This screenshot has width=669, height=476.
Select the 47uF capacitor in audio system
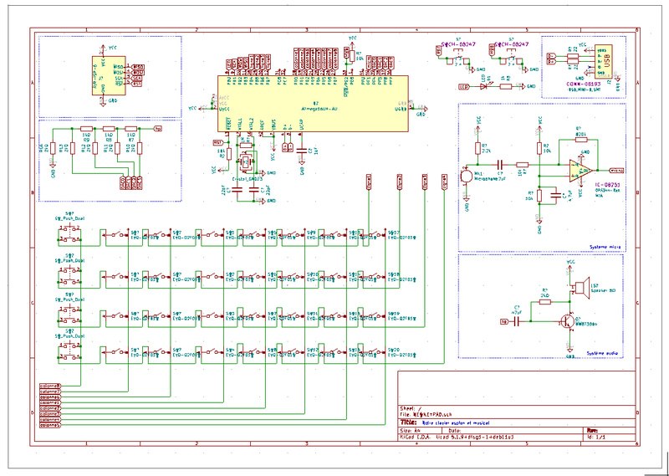pos(516,320)
